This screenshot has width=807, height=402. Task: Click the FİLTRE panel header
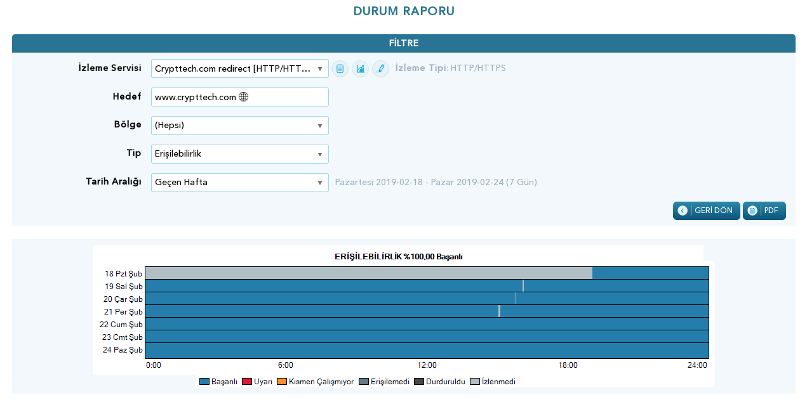pos(404,44)
